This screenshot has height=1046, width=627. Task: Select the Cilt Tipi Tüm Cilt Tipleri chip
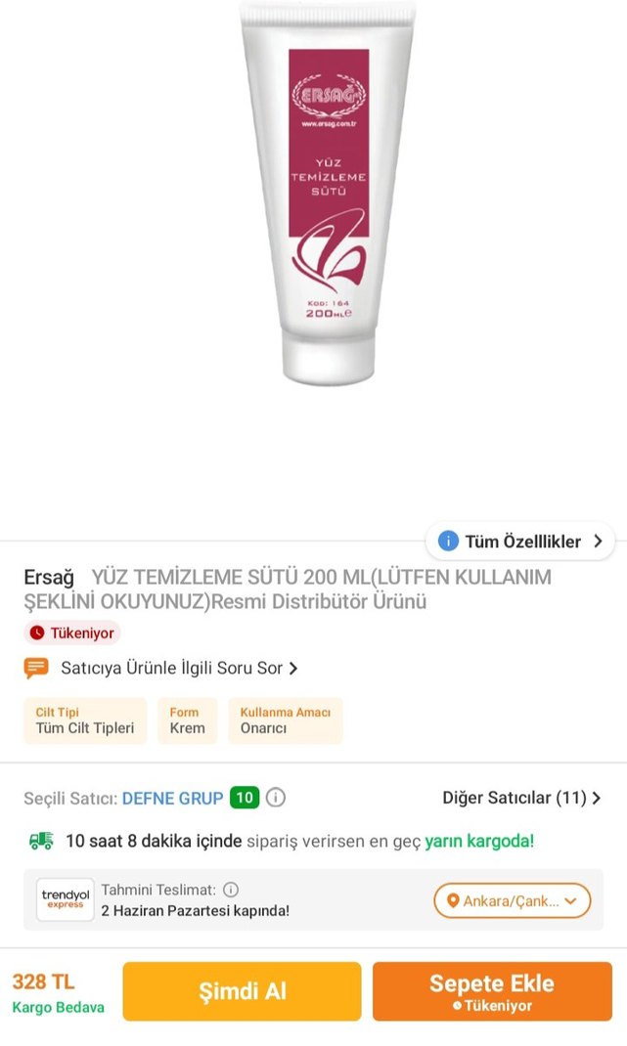point(85,720)
